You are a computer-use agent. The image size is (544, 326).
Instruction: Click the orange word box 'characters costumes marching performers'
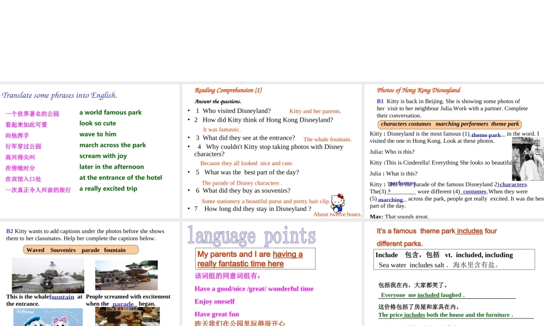(450, 124)
